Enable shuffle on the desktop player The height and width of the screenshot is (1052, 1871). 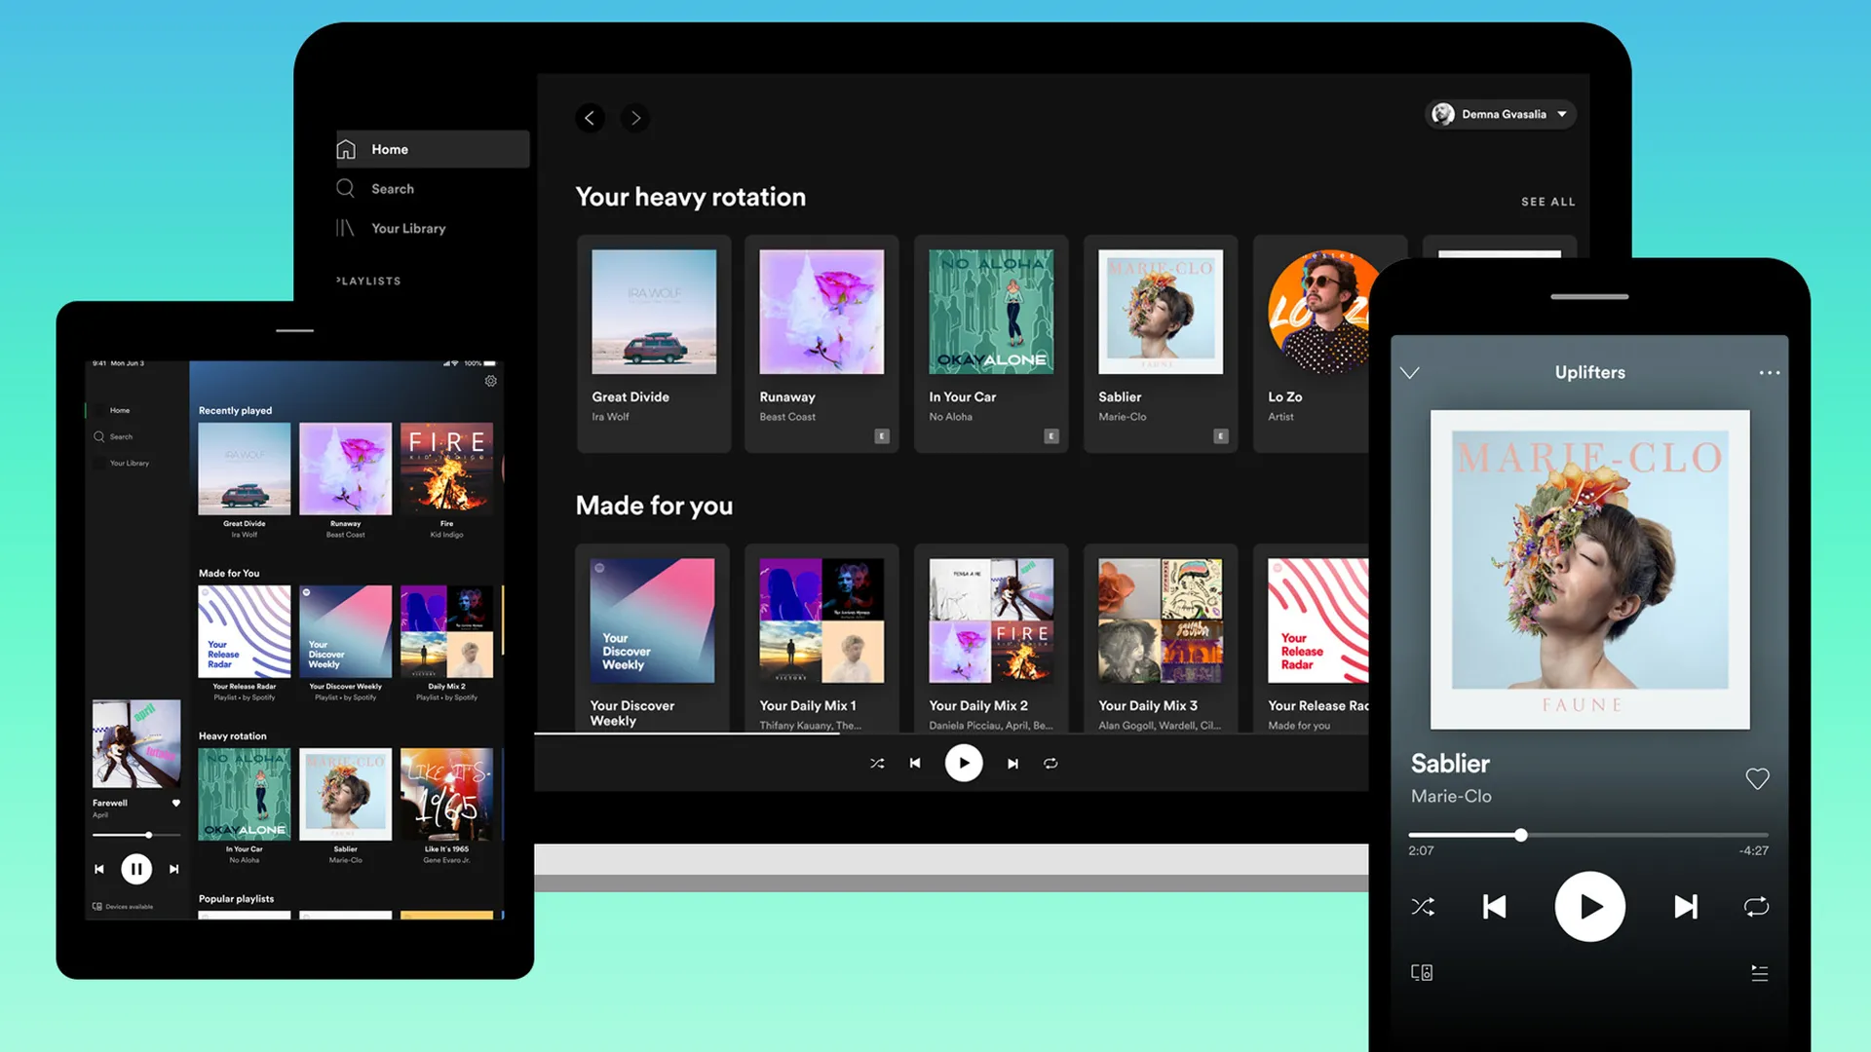(876, 763)
